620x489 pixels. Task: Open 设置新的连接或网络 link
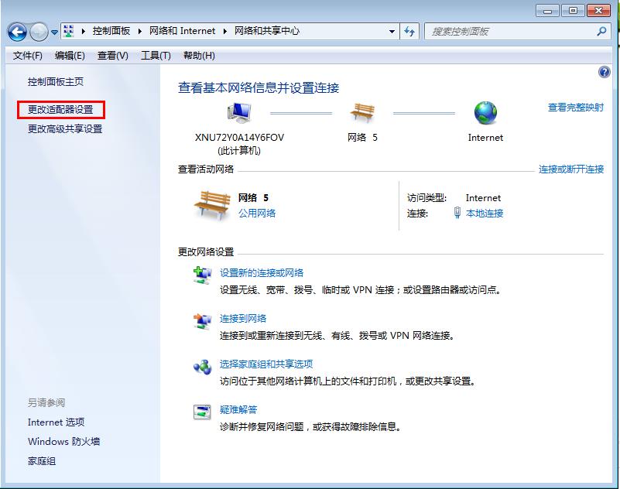262,273
